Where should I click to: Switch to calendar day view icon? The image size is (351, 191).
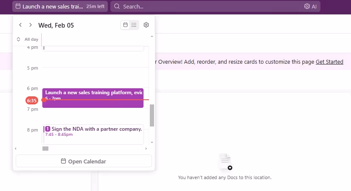coord(125,25)
